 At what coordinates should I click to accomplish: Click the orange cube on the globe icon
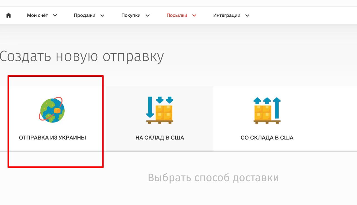click(57, 110)
